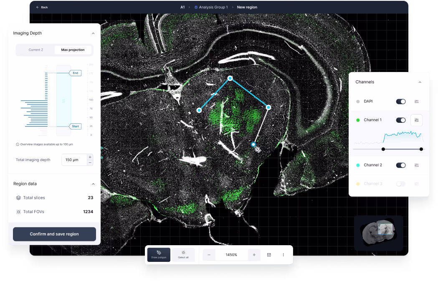Grab the depth range handle dots
The image size is (438, 281).
pyautogui.click(x=64, y=101)
